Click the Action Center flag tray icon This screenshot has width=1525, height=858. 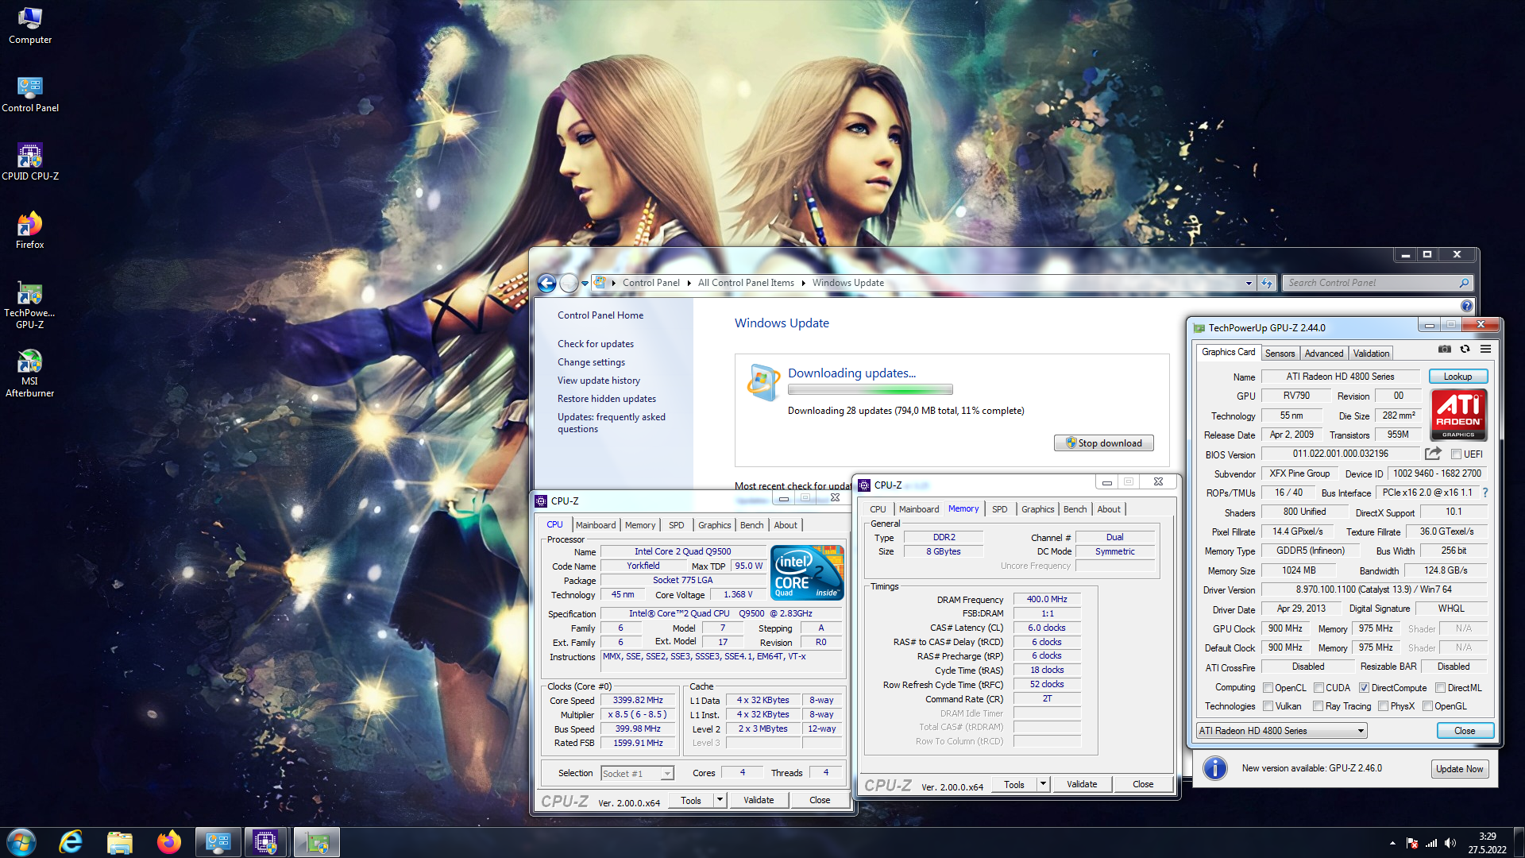1412,843
